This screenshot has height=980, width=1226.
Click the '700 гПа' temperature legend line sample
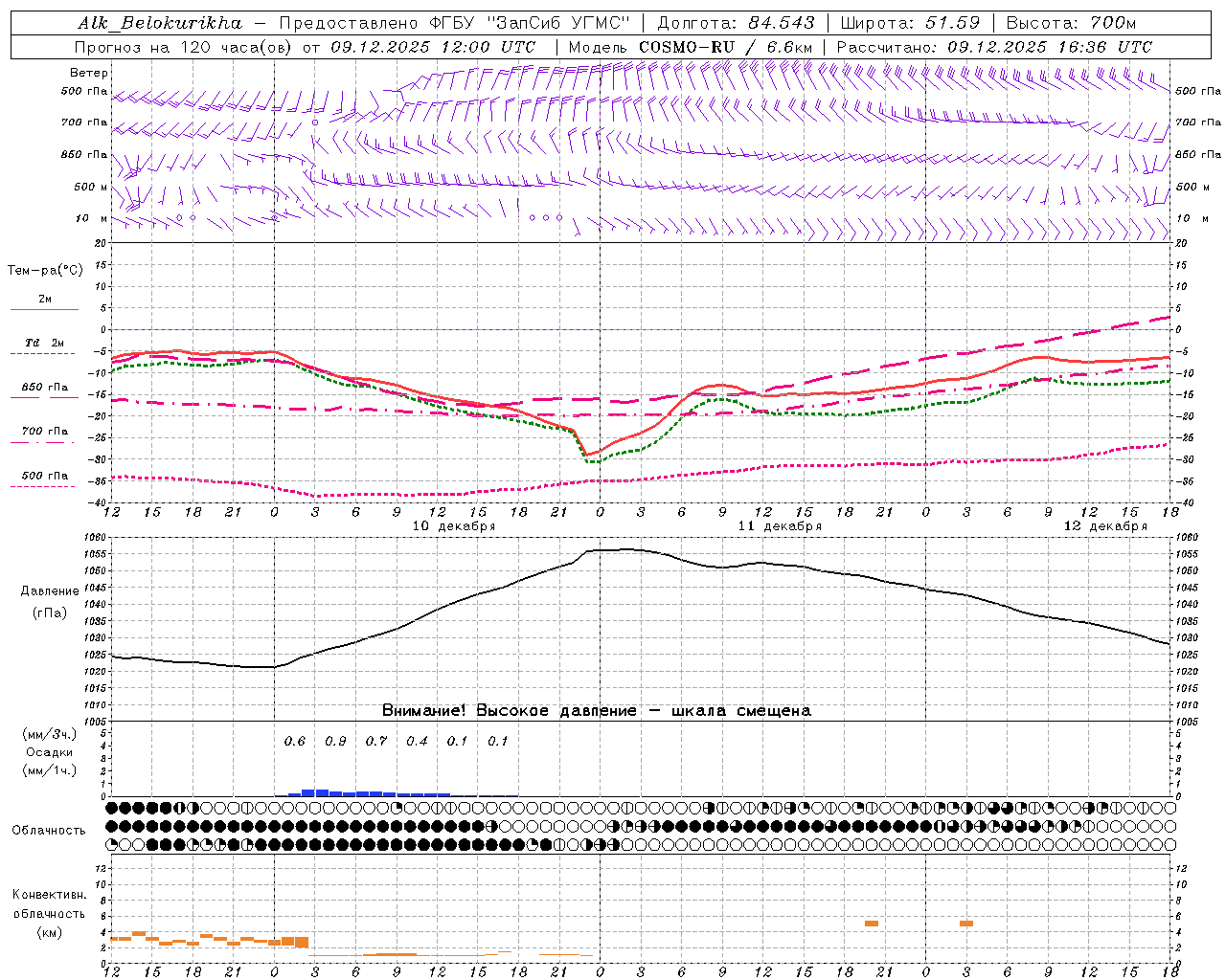pos(44,442)
